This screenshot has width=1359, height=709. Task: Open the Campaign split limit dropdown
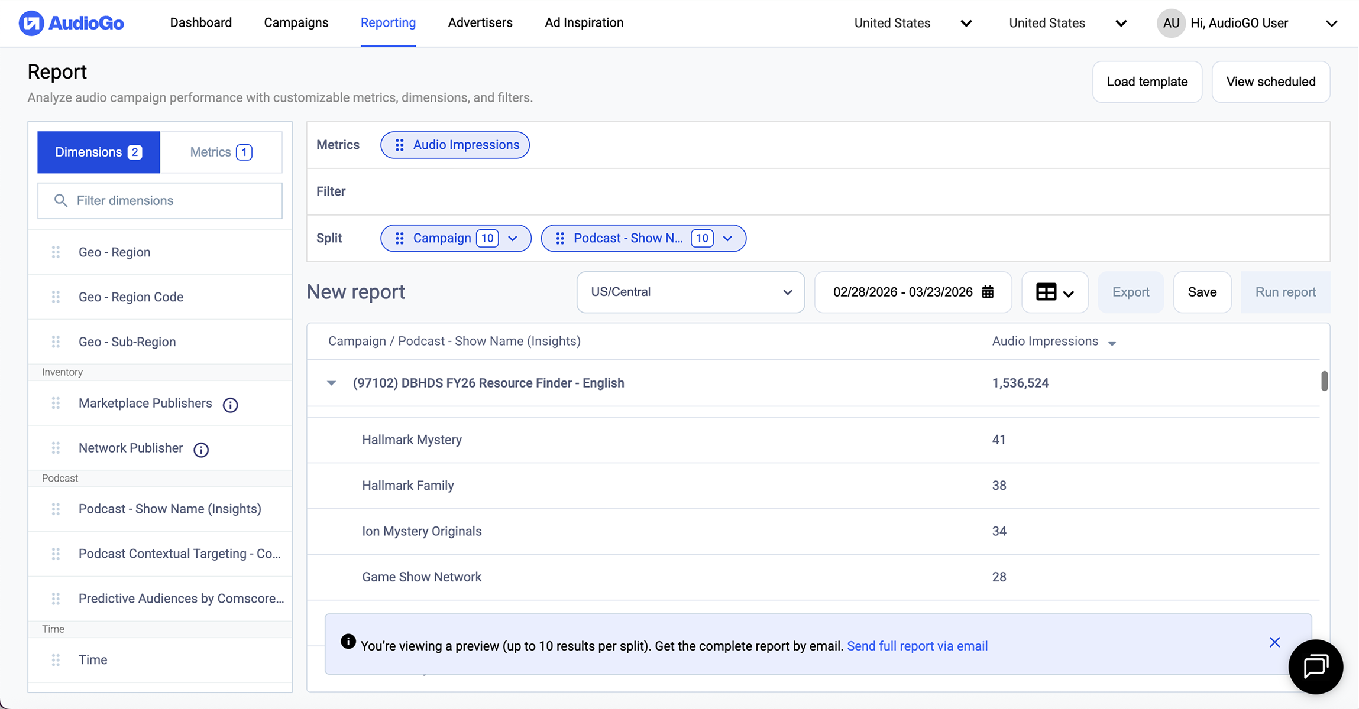pos(512,238)
